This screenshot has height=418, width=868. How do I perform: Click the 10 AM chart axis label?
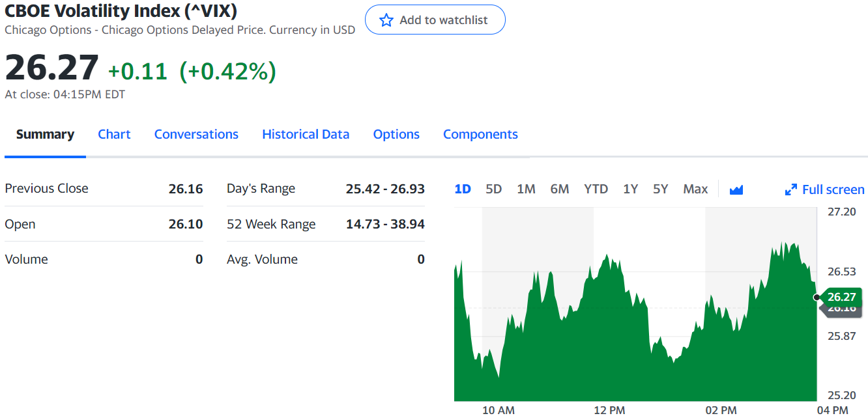pyautogui.click(x=499, y=410)
